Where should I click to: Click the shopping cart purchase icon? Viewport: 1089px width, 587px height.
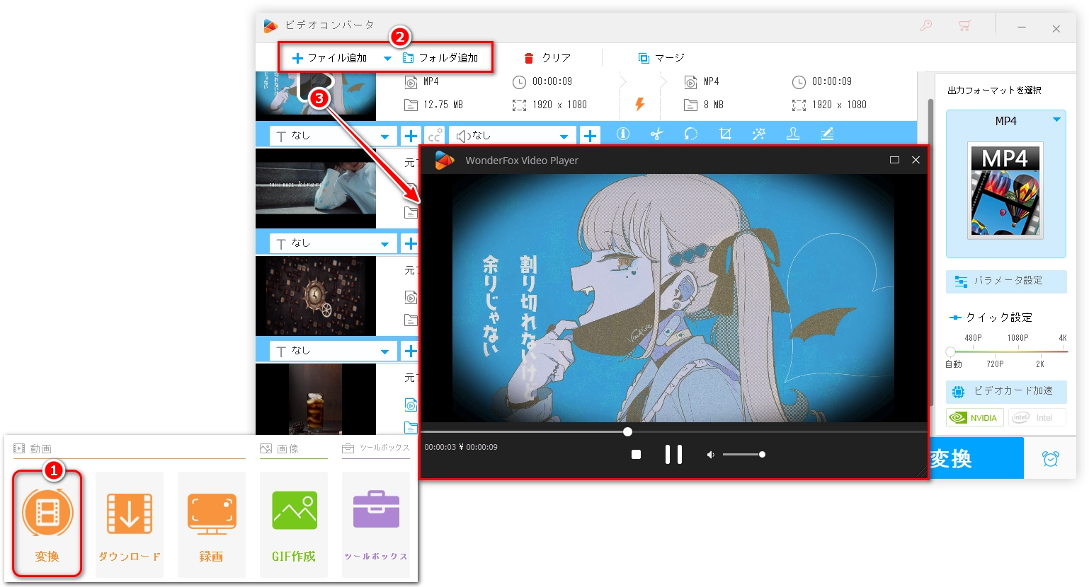tap(964, 26)
